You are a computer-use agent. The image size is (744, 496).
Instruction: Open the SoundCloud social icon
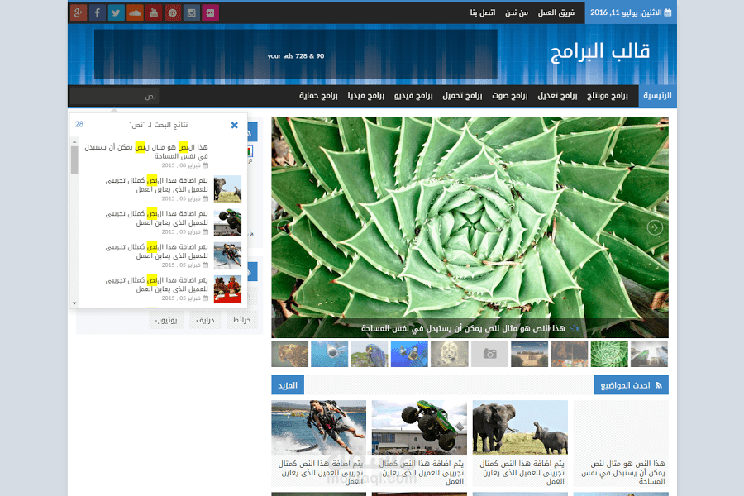[136, 13]
